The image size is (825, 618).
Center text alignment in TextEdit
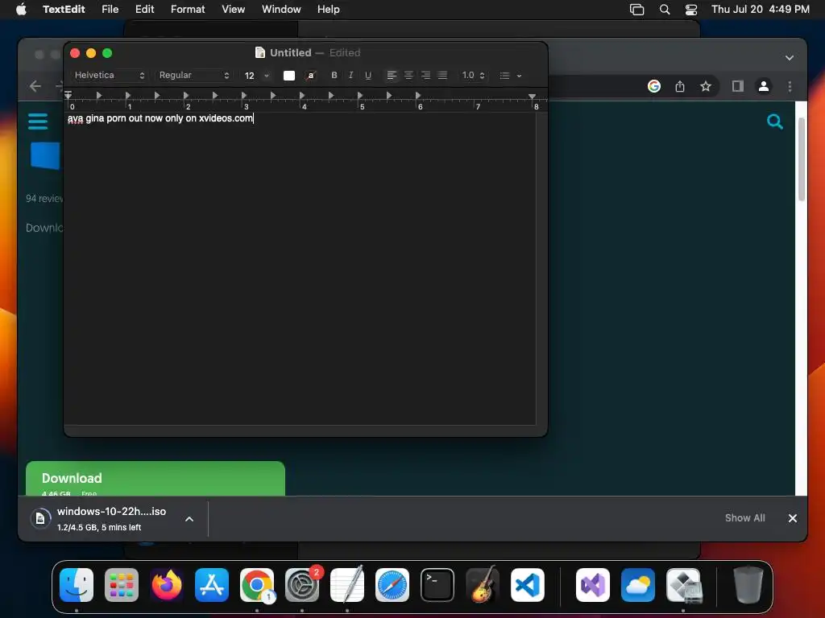[408, 75]
